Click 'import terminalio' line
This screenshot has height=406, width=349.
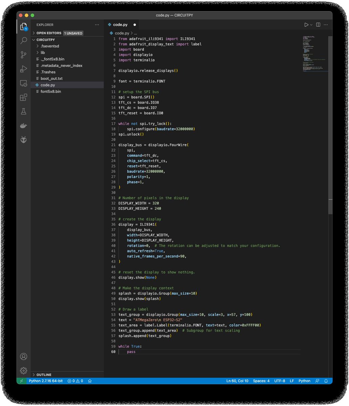pos(136,60)
